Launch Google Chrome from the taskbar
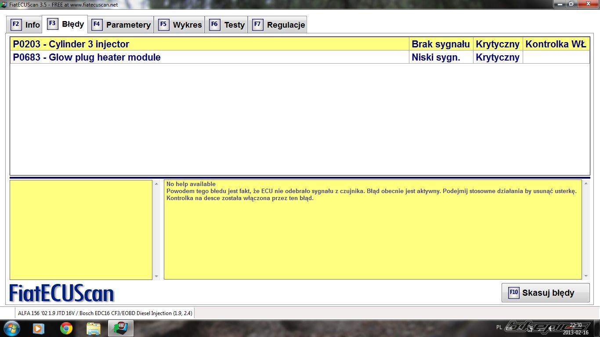The height and width of the screenshot is (337, 600). pyautogui.click(x=66, y=328)
